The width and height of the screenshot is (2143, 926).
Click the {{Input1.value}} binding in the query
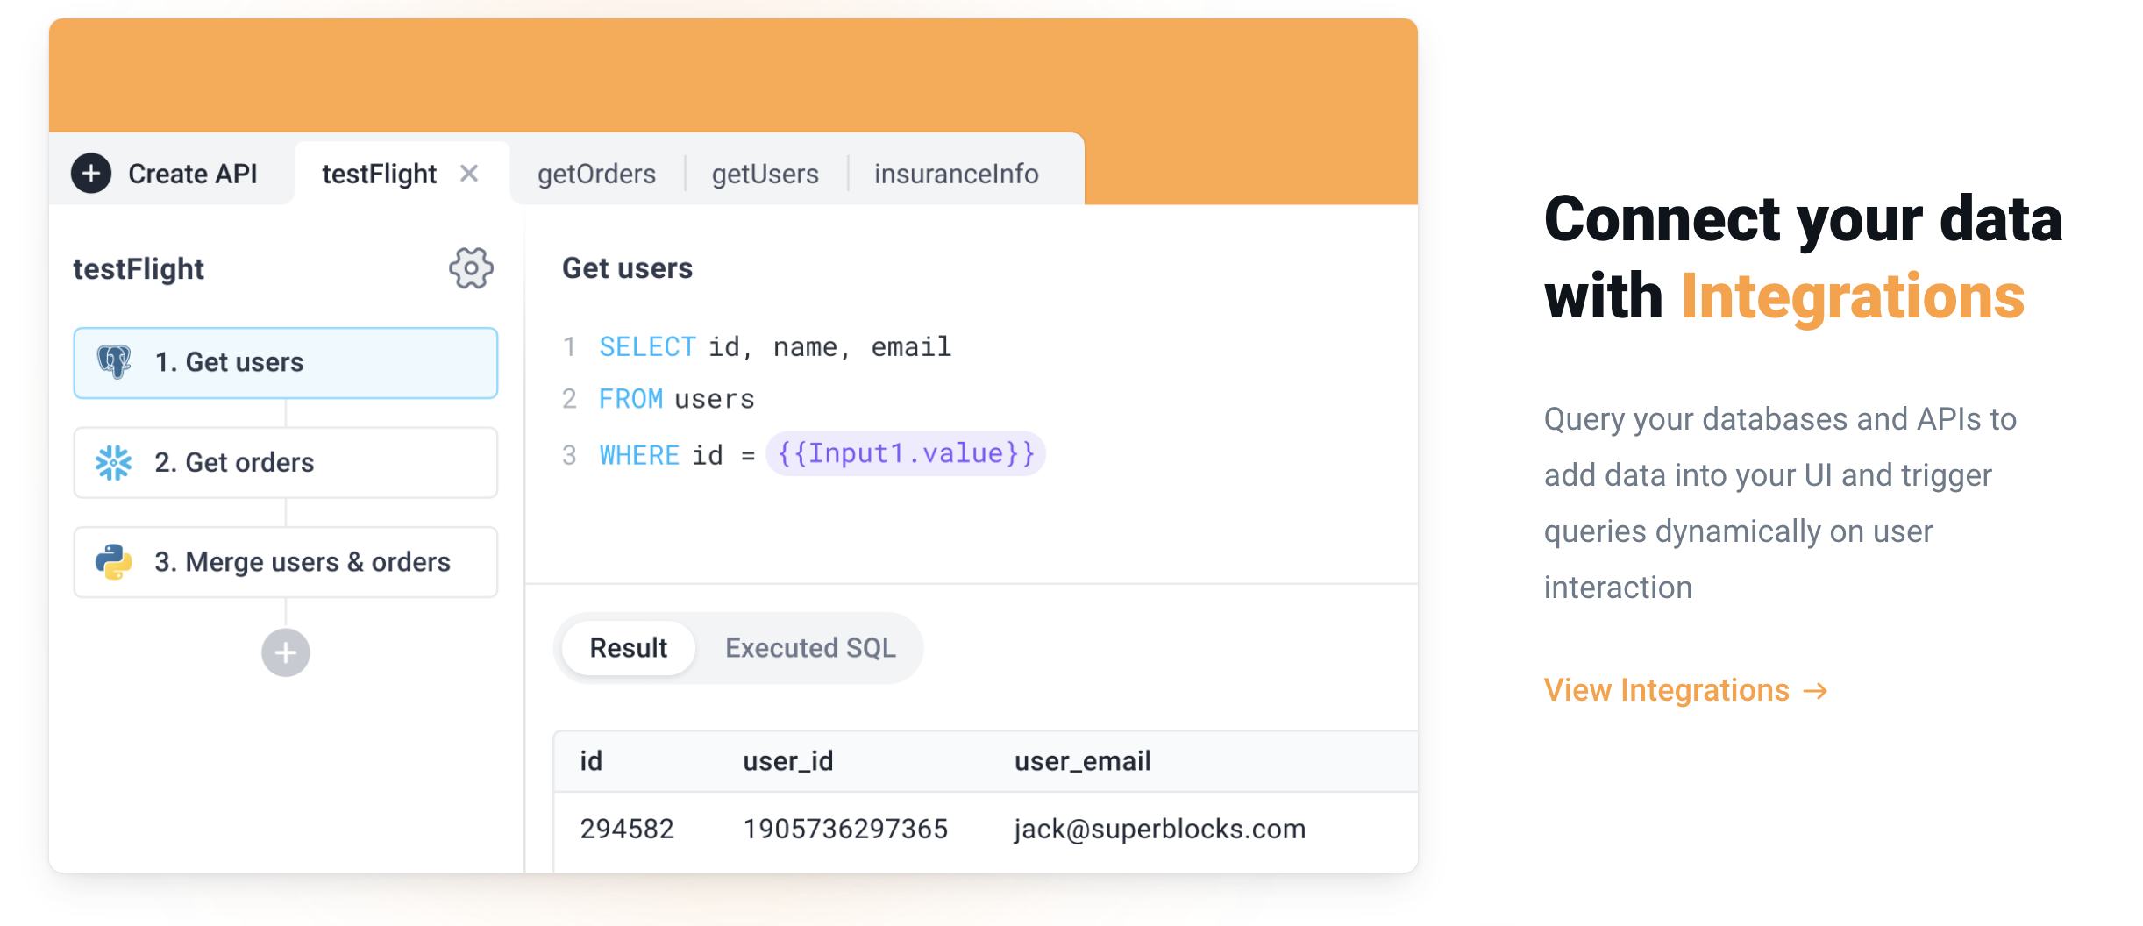click(x=906, y=453)
